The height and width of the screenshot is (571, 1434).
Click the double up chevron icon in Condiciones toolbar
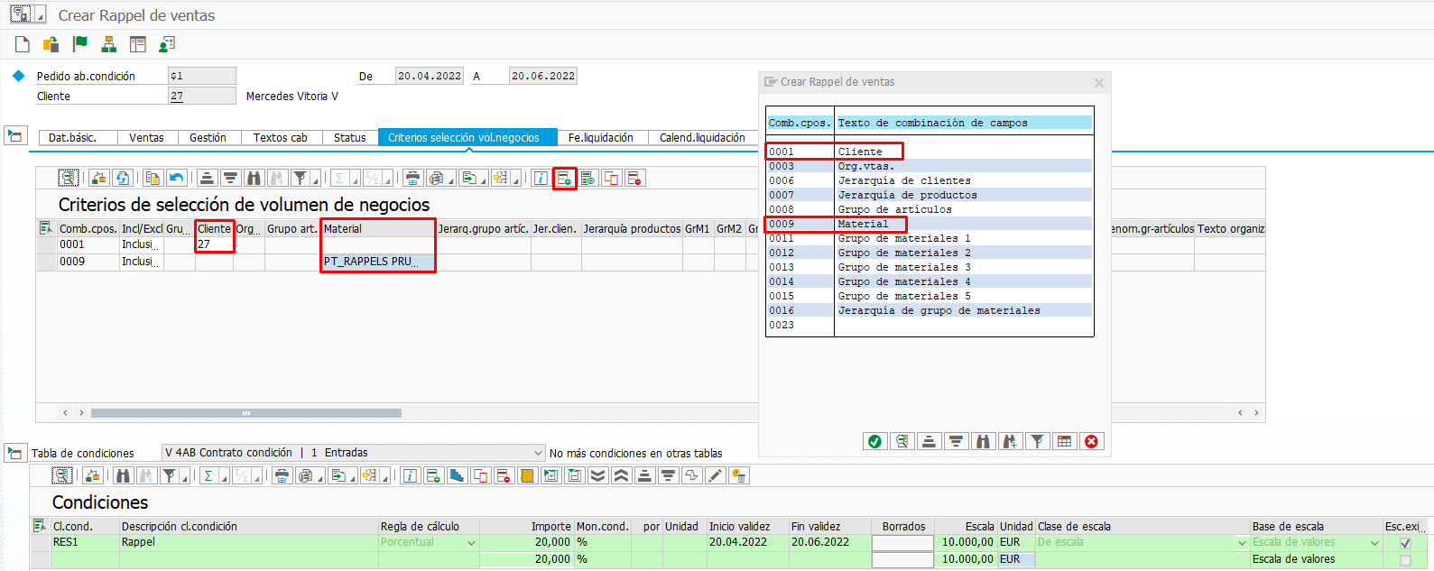(621, 475)
